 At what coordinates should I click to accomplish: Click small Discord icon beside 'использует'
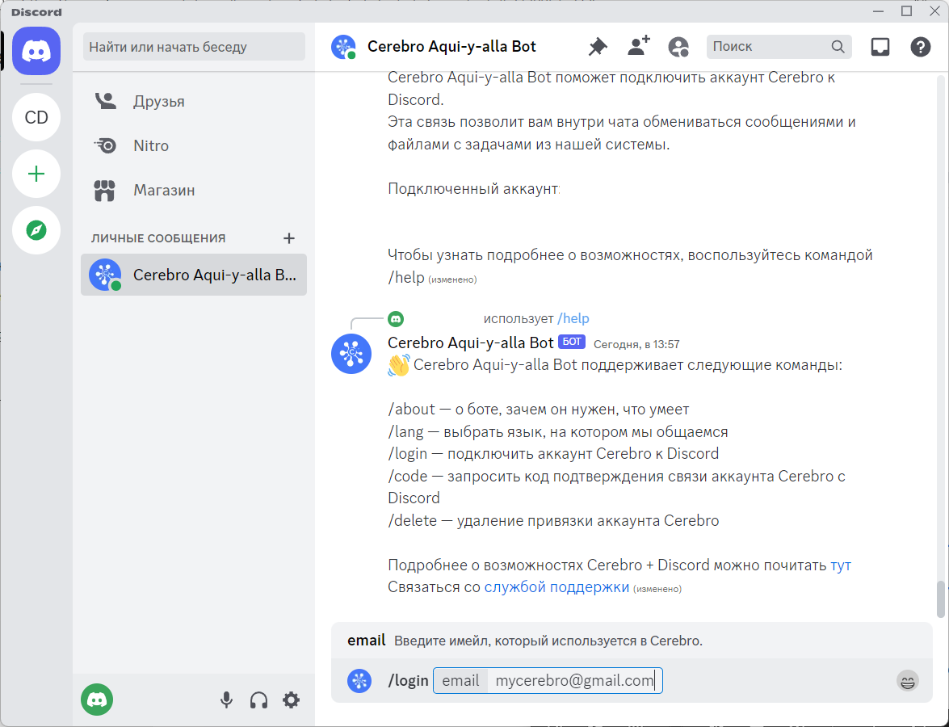(x=396, y=318)
